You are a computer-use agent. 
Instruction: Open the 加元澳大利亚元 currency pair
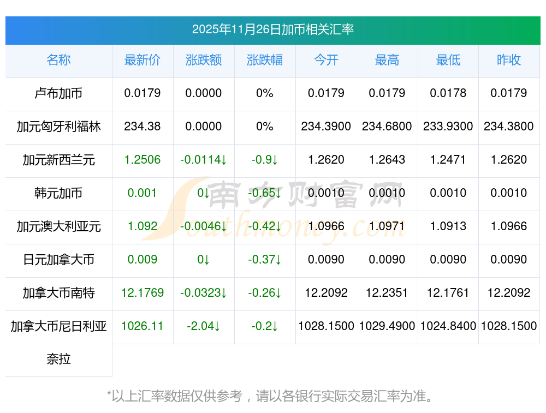tap(58, 226)
